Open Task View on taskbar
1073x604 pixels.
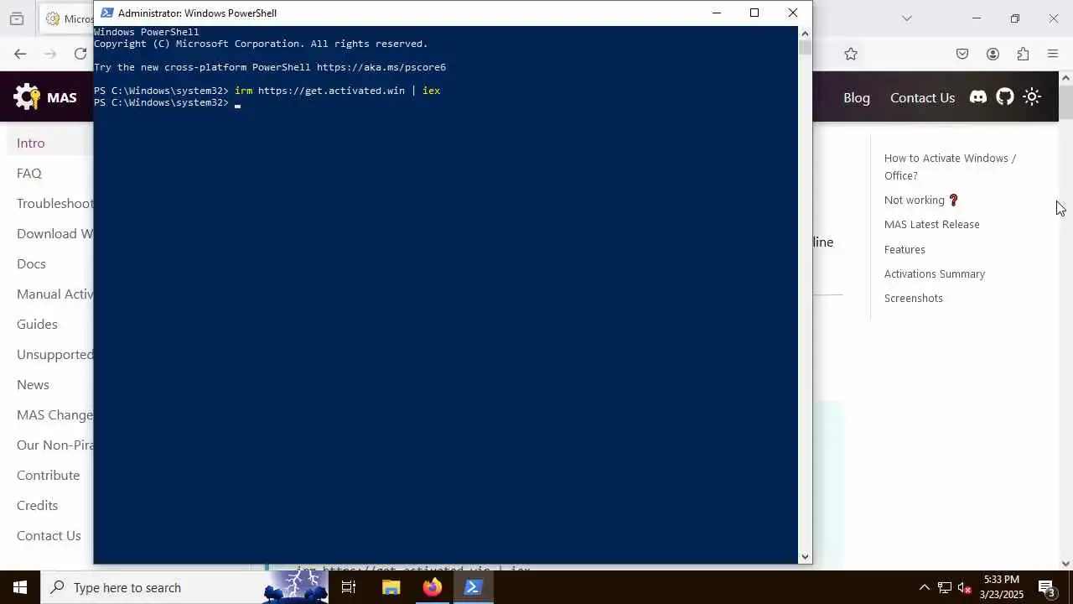(x=349, y=587)
